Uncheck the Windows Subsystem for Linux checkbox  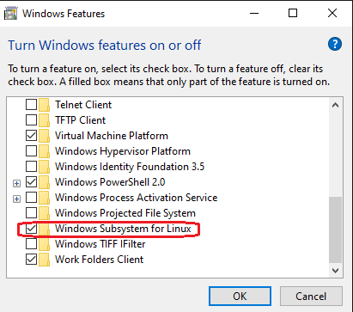[31, 229]
